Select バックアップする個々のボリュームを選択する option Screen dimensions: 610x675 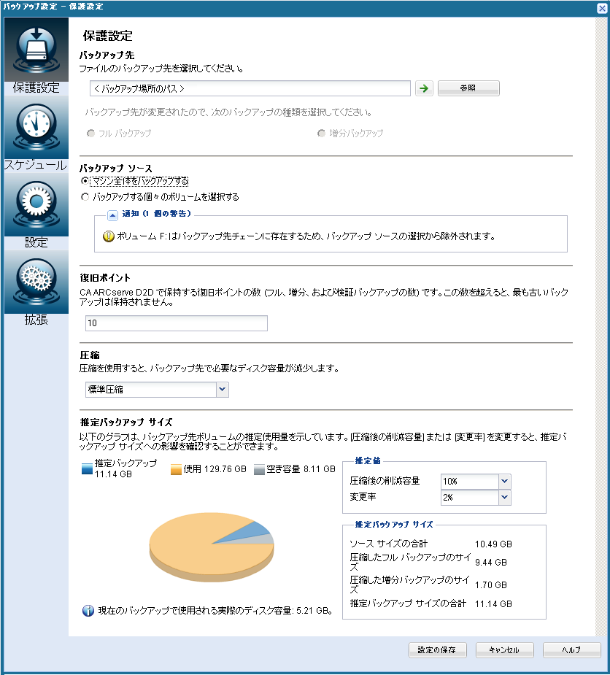tap(85, 197)
